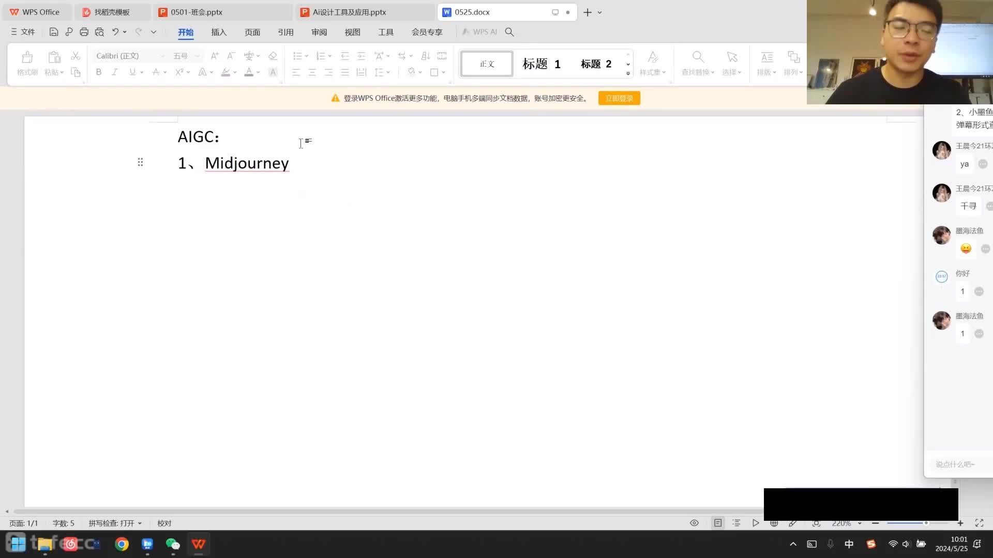Increase indent icon in paragraph group

[x=362, y=56]
